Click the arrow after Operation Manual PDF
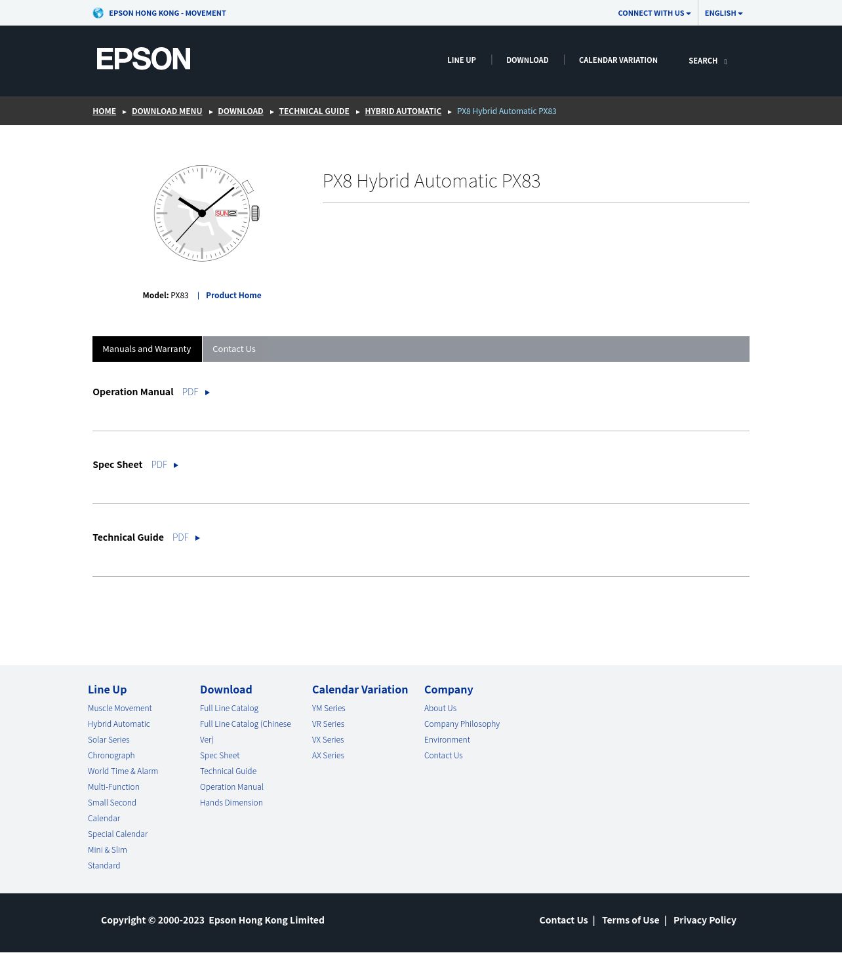 pos(207,393)
